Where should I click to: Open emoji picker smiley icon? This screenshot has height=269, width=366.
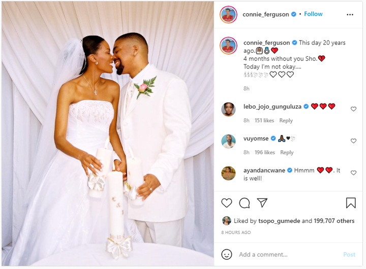[x=226, y=254]
